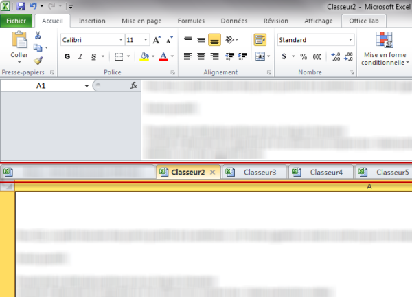The width and height of the screenshot is (412, 297).
Task: Open the currency format dropdown arrow
Action: click(293, 56)
